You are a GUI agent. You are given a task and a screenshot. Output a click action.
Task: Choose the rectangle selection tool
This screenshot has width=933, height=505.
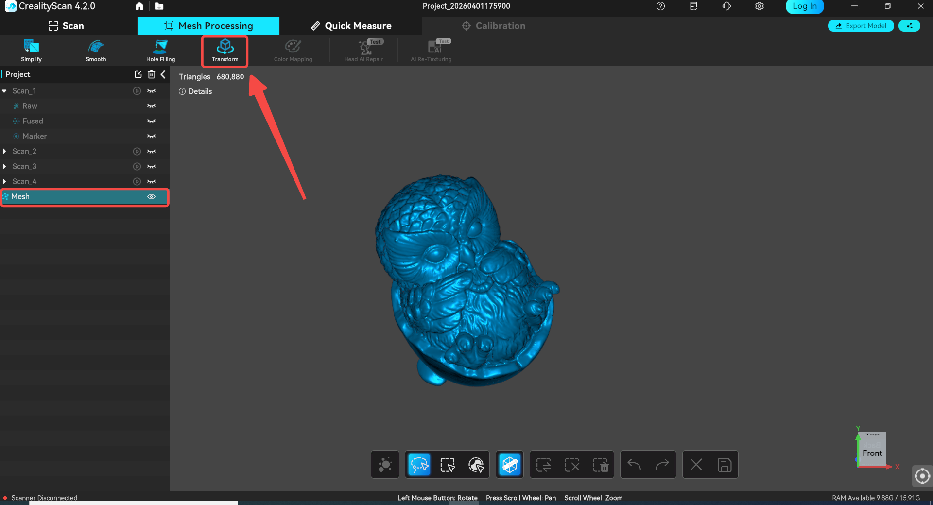point(447,465)
